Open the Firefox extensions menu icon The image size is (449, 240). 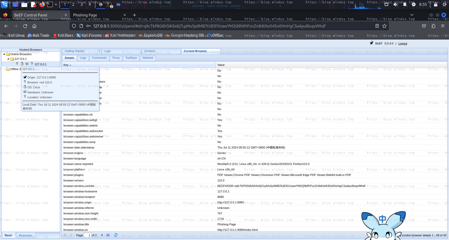433,26
